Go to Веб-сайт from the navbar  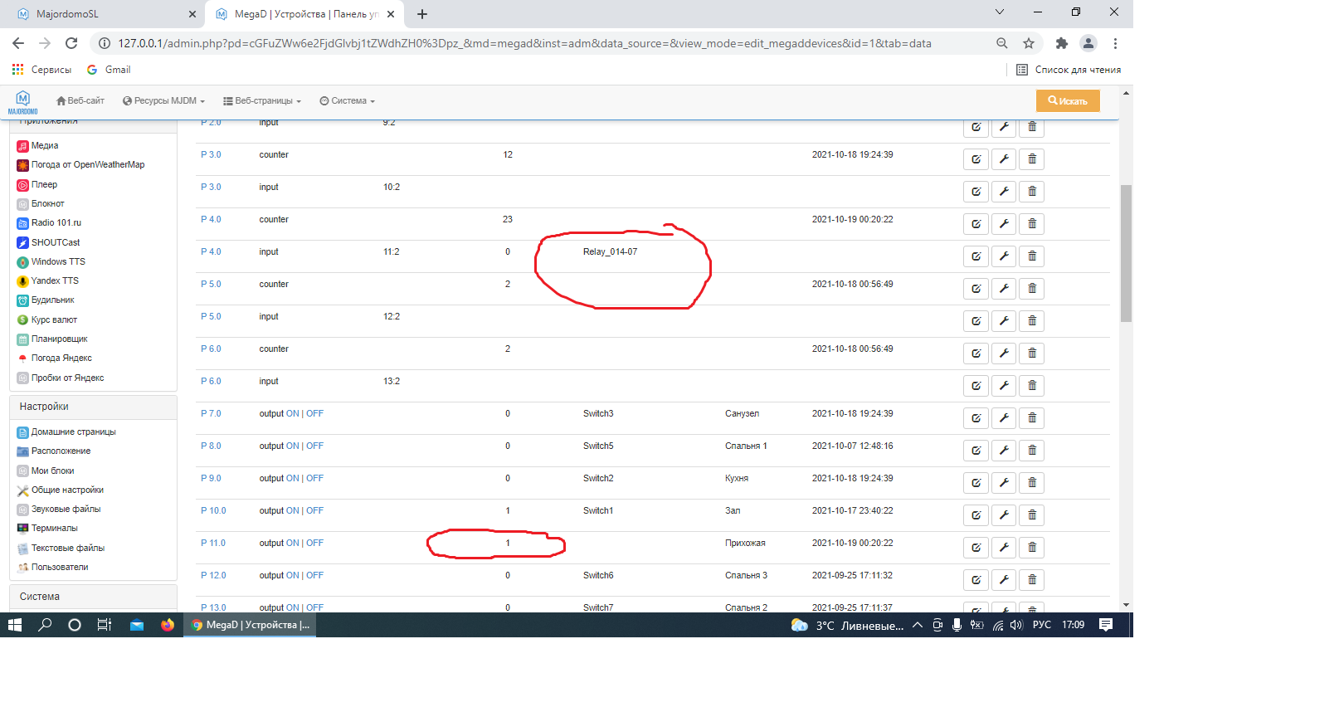[x=80, y=101]
